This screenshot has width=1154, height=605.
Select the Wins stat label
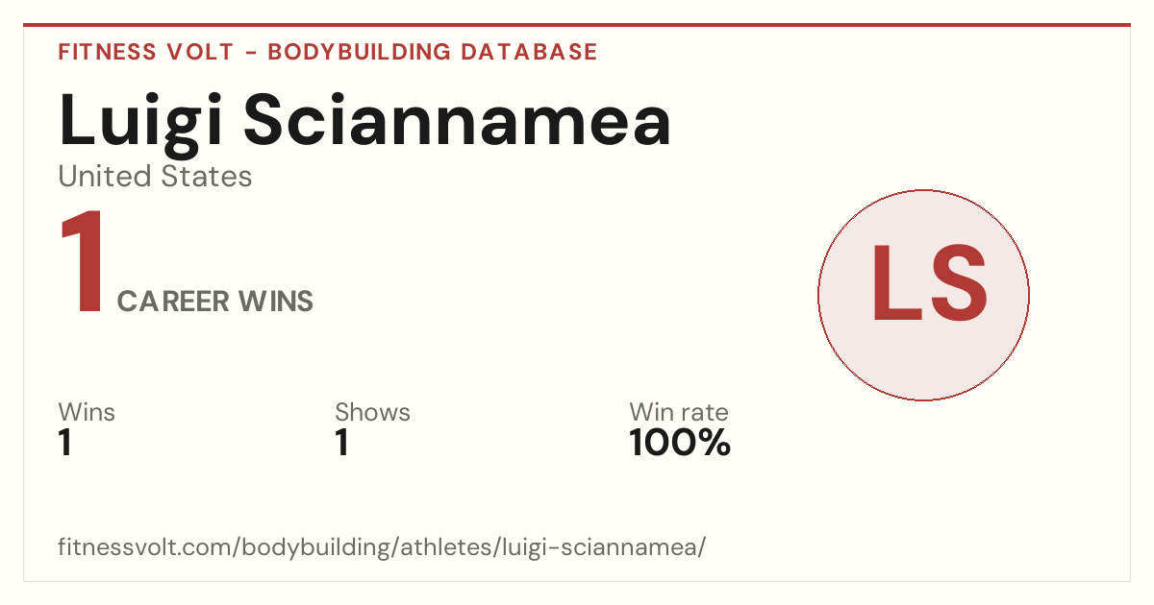pyautogui.click(x=87, y=412)
